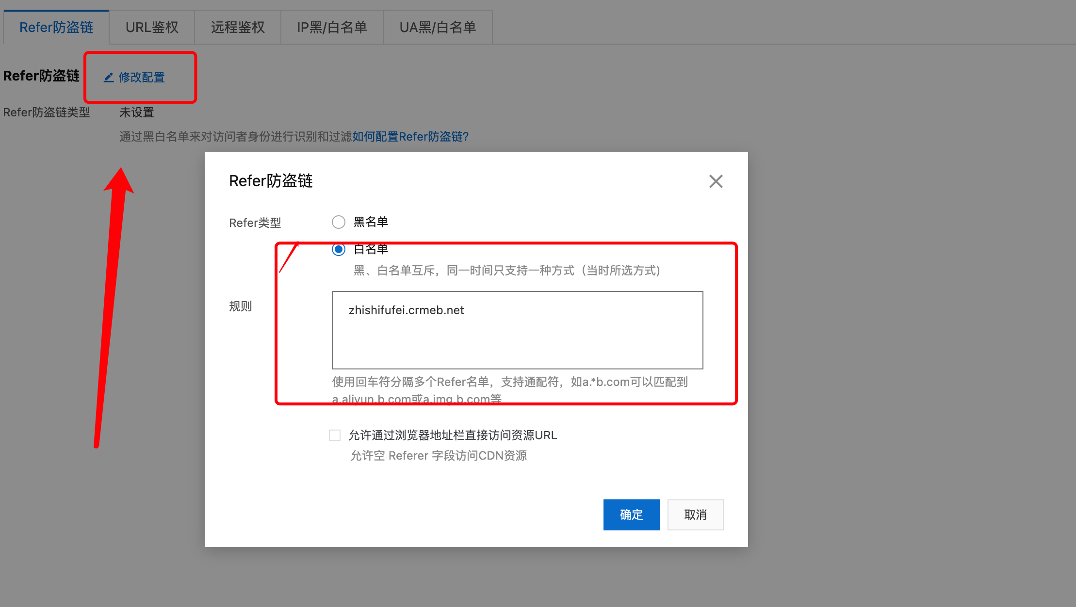Go to the 远程鉴权 tab
The height and width of the screenshot is (607, 1076).
(238, 27)
